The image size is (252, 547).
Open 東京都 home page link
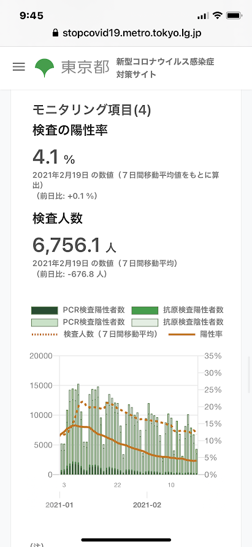pyautogui.click(x=85, y=67)
